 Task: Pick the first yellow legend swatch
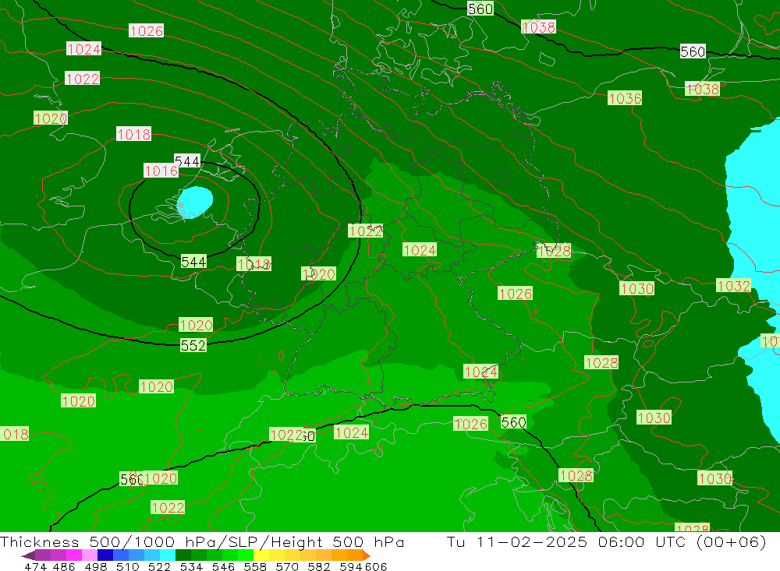click(261, 555)
